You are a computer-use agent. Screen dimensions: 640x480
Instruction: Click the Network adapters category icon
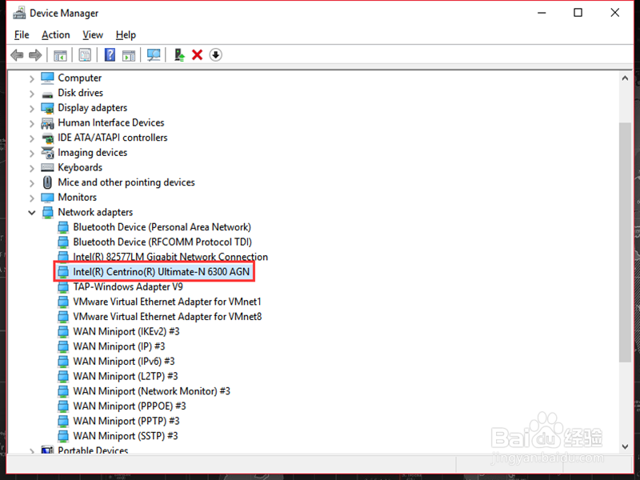[48, 212]
